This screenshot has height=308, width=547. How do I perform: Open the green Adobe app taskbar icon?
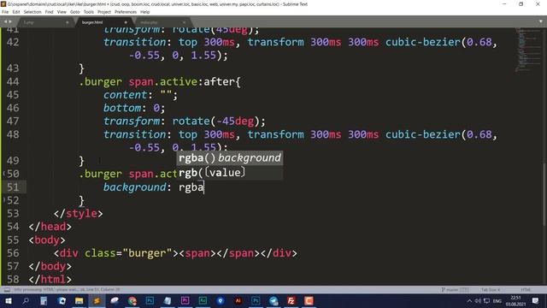point(203,300)
